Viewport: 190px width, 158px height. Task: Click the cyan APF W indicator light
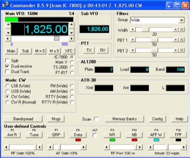coord(156,140)
